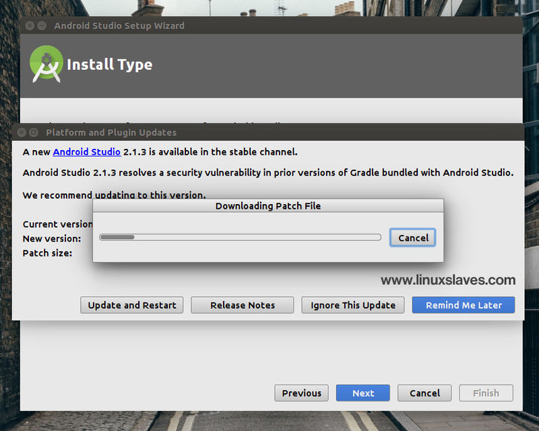Click the patch download progress bar
This screenshot has height=431, width=539.
click(x=240, y=237)
